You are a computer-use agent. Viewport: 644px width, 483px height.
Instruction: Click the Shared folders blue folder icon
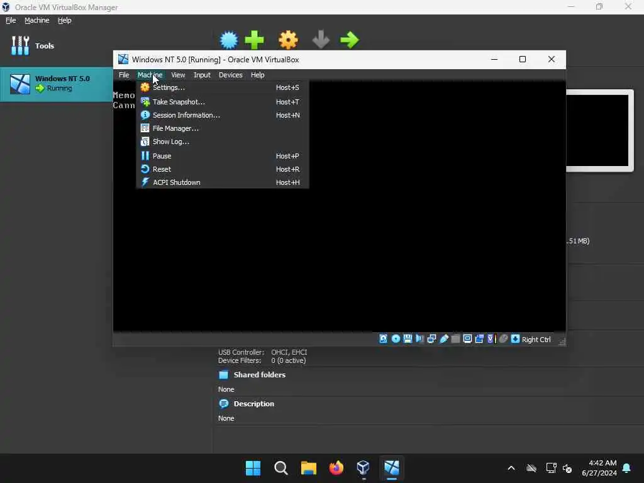(x=223, y=375)
